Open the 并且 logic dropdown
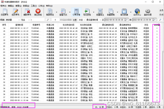This screenshot has width=164, height=109. (x=84, y=20)
